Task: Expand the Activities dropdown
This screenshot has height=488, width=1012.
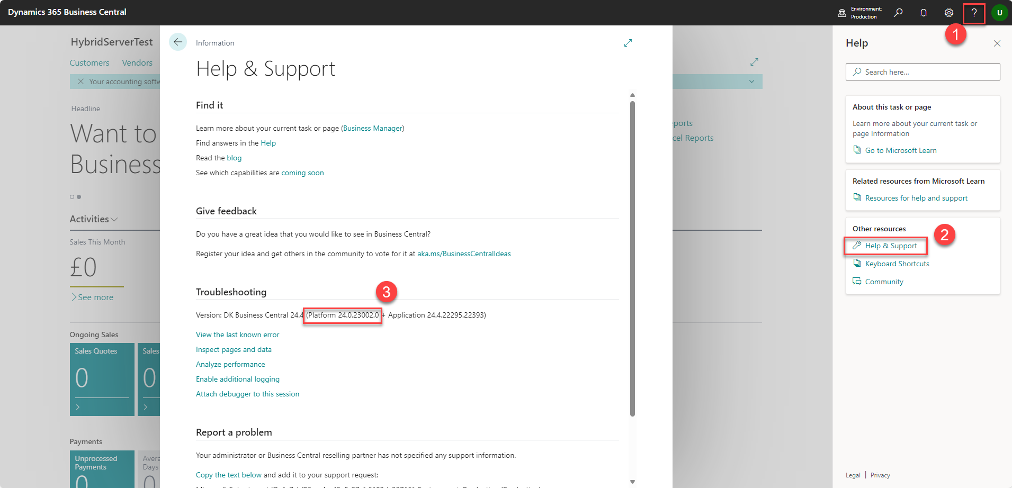Action: [x=94, y=219]
